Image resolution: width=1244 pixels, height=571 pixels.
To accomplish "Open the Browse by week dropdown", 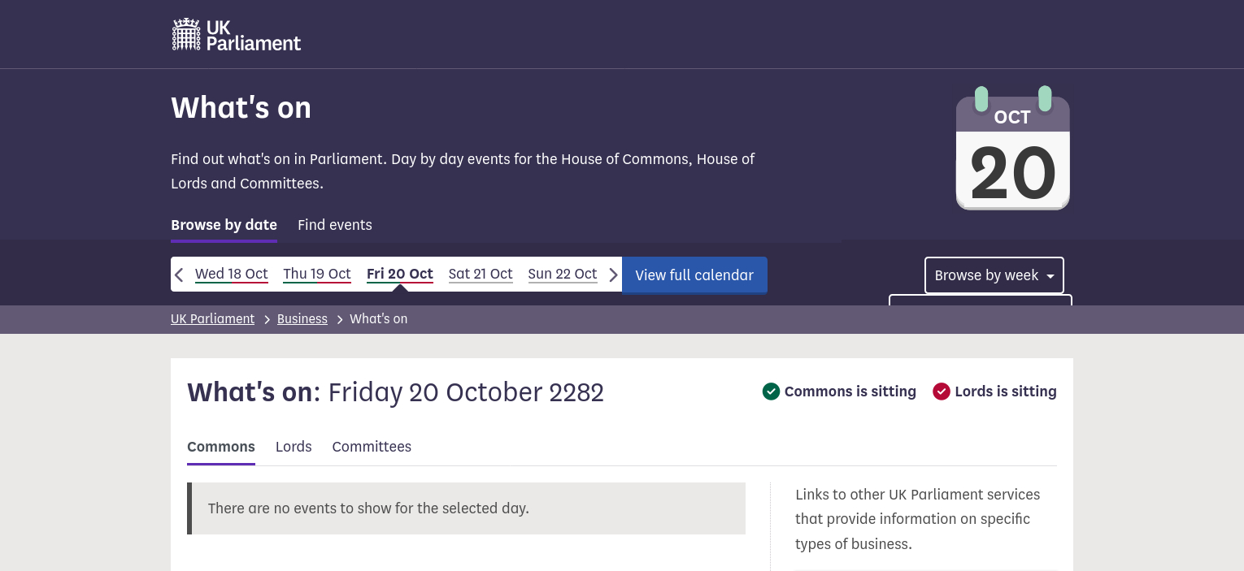I will click(994, 275).
